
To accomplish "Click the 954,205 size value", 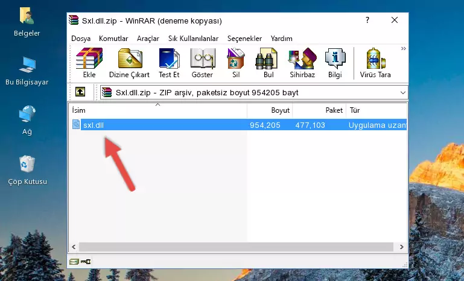I will pyautogui.click(x=265, y=125).
